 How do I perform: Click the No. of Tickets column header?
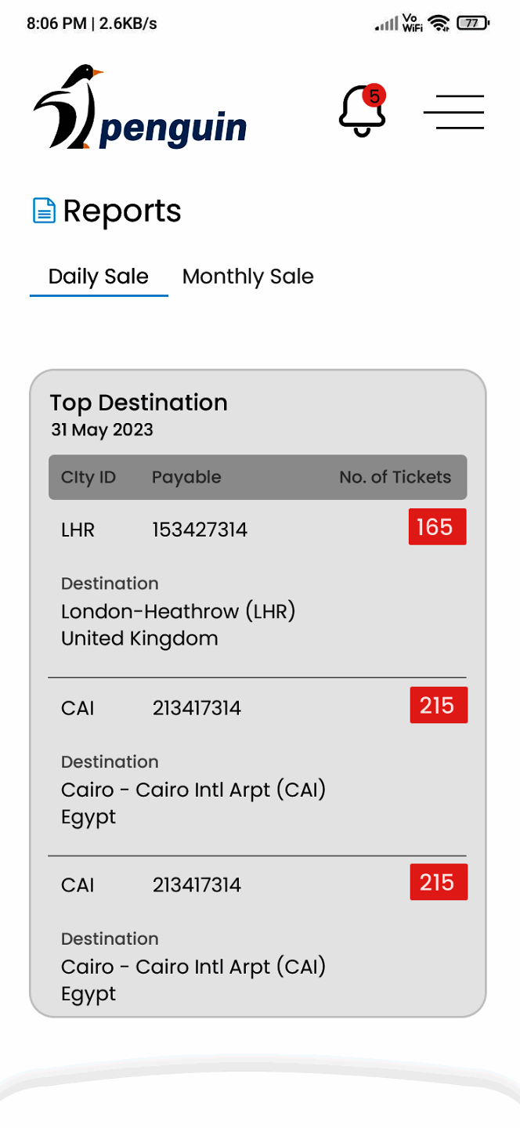pos(395,477)
